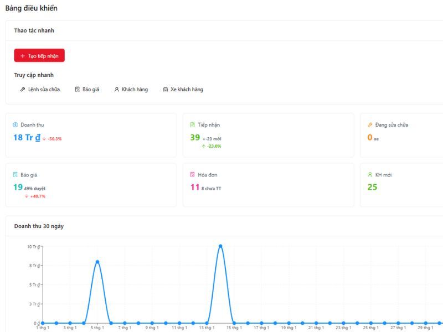Click the car icon beside Xe khách hàng
Screen dimensions: 443x332
point(166,90)
